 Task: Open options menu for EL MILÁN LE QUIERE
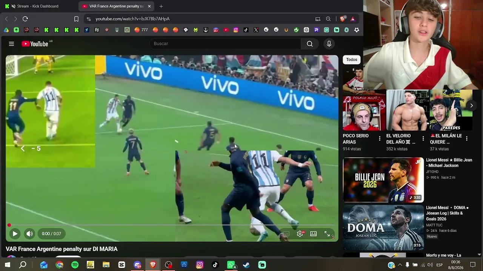click(x=467, y=139)
